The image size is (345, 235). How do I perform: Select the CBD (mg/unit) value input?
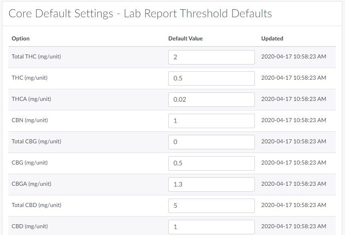pyautogui.click(x=211, y=227)
